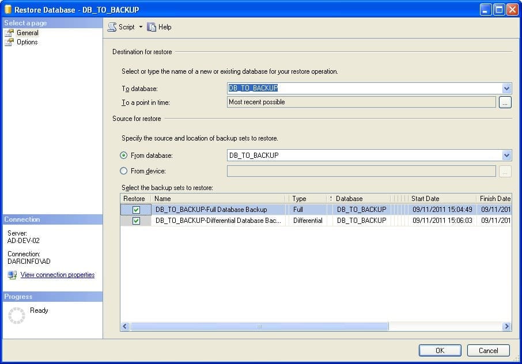Close the Restore Database window
Viewport: 522px width, 364px height.
[512, 10]
